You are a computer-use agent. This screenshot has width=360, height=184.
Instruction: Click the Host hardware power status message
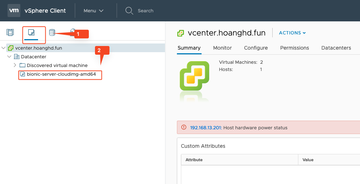[x=255, y=128]
